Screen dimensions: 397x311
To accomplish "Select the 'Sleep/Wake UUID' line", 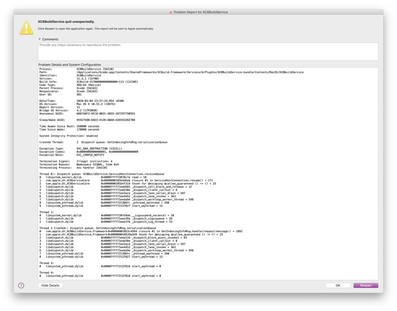I will tap(87, 120).
